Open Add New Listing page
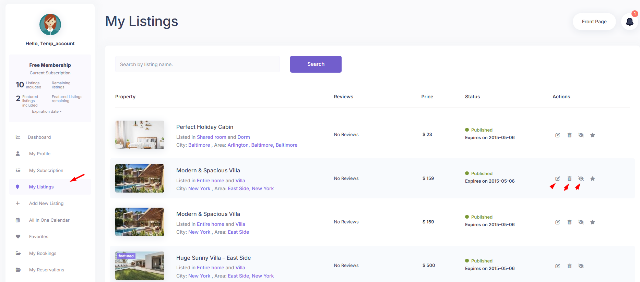 pos(46,203)
